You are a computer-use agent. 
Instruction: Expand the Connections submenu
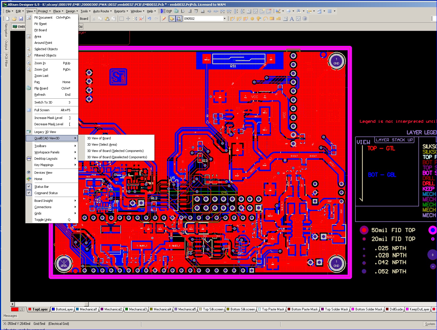coord(52,207)
